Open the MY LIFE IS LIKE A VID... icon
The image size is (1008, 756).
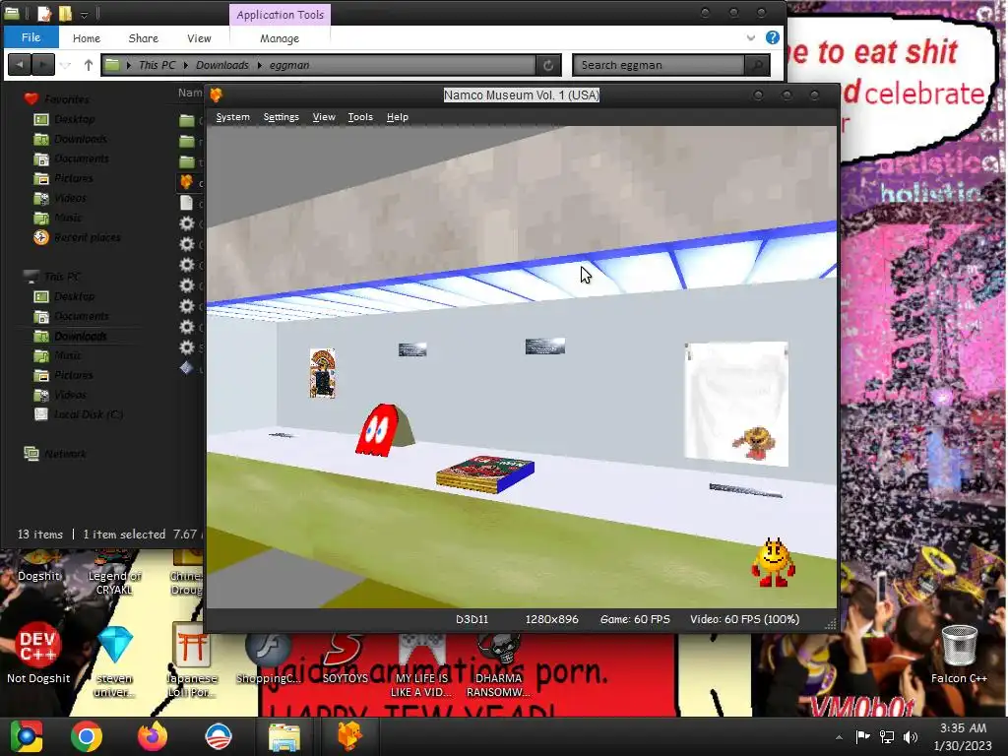tap(421, 665)
